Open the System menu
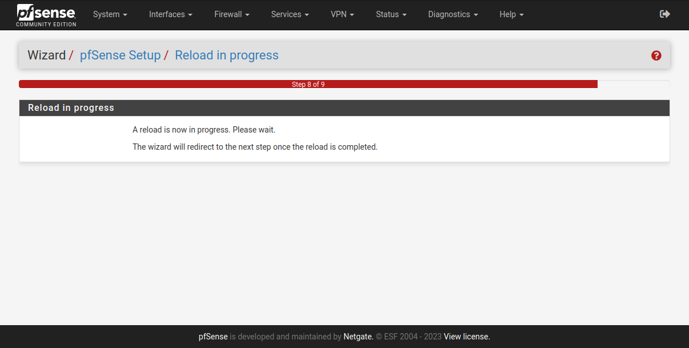This screenshot has height=348, width=689. click(x=110, y=14)
